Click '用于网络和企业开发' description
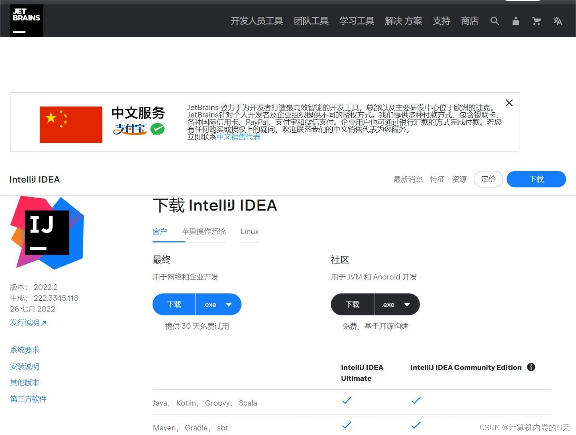Image resolution: width=576 pixels, height=435 pixels. click(185, 277)
